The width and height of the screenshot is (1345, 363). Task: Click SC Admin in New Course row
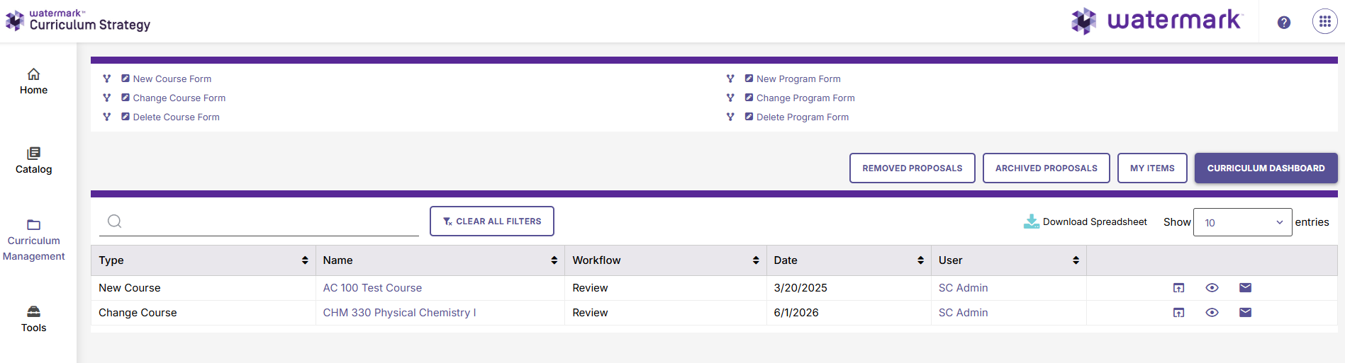(x=963, y=288)
